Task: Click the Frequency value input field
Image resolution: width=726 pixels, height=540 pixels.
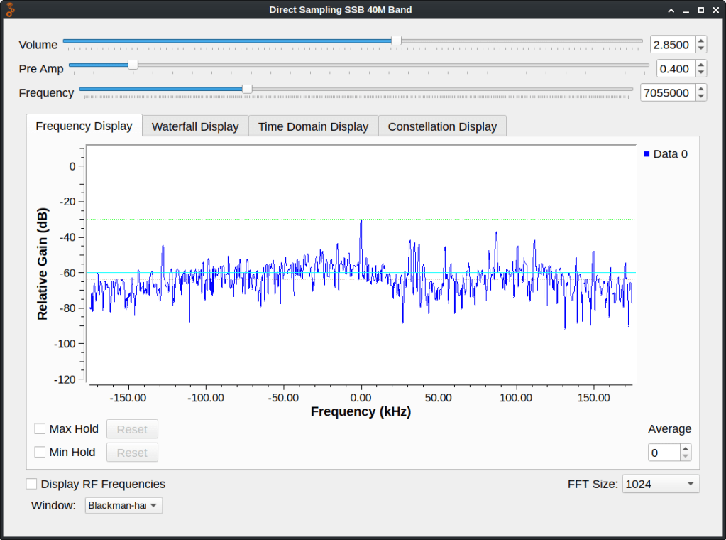Action: [667, 92]
